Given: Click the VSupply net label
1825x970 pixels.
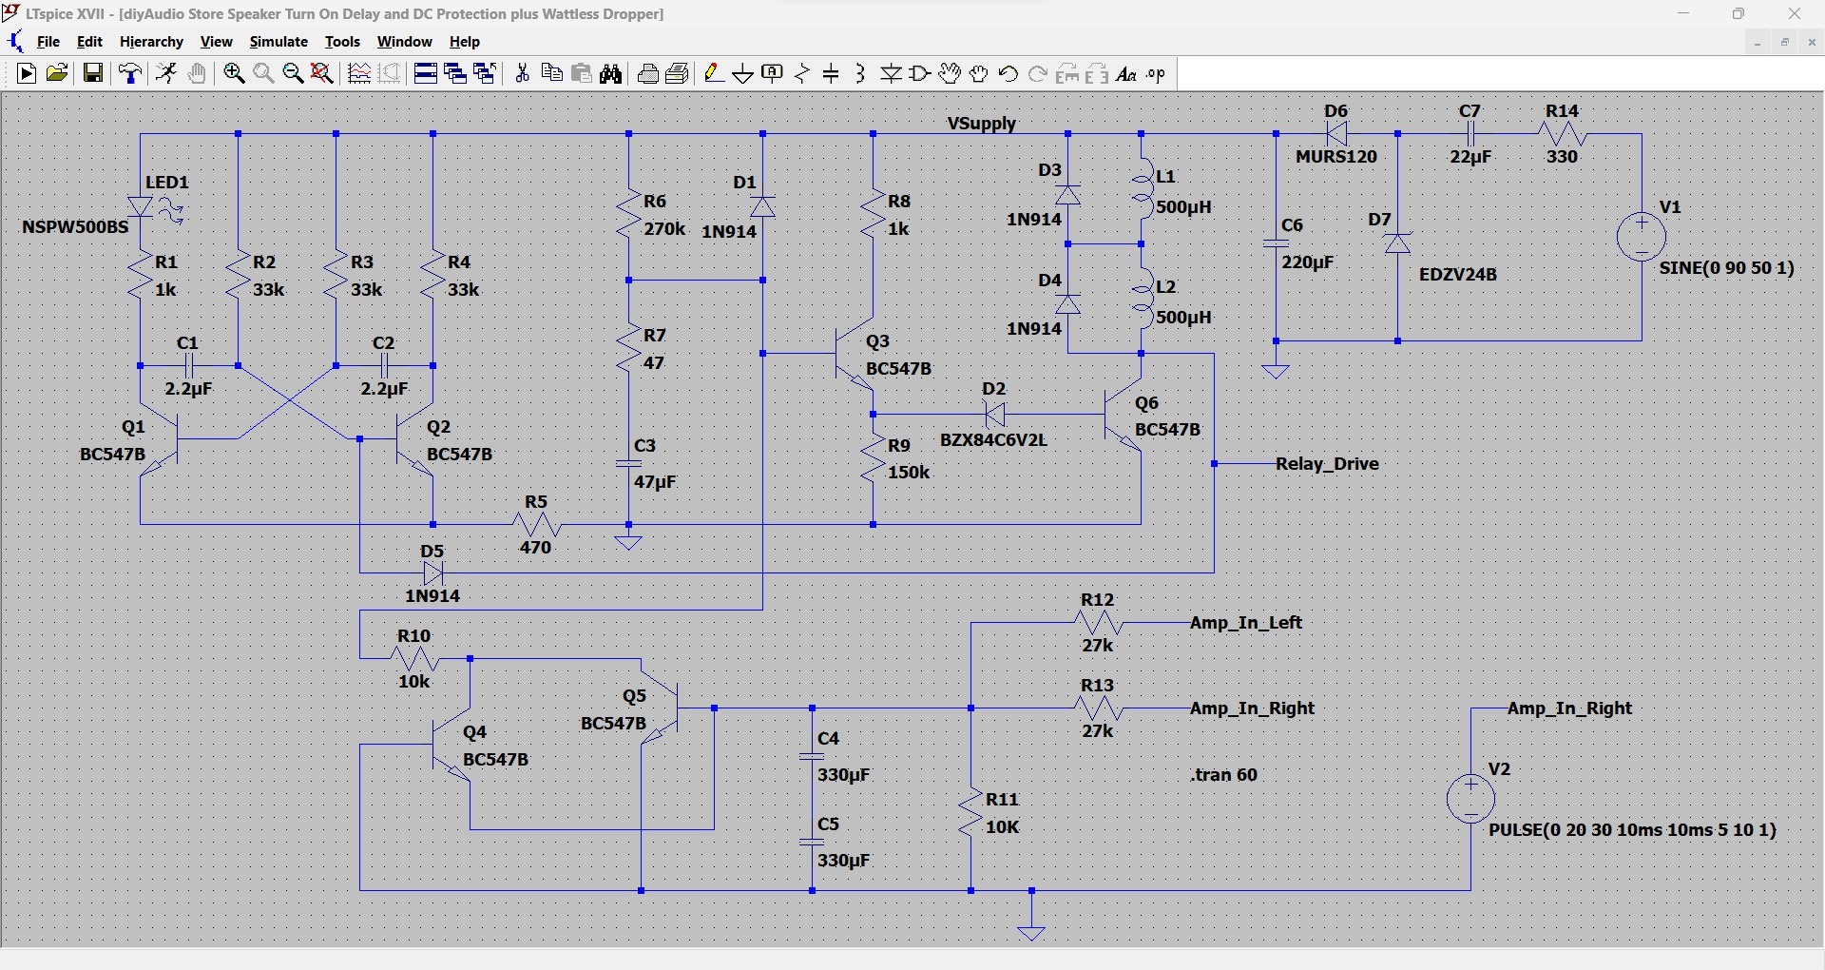Looking at the screenshot, I should point(982,124).
